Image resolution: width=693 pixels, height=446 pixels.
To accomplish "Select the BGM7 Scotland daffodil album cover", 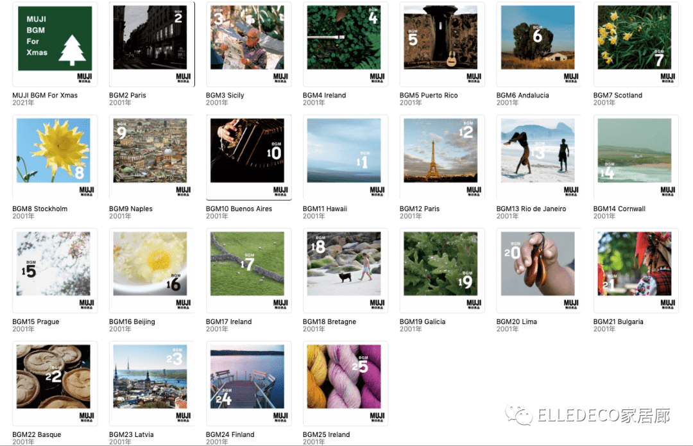I will coord(635,44).
